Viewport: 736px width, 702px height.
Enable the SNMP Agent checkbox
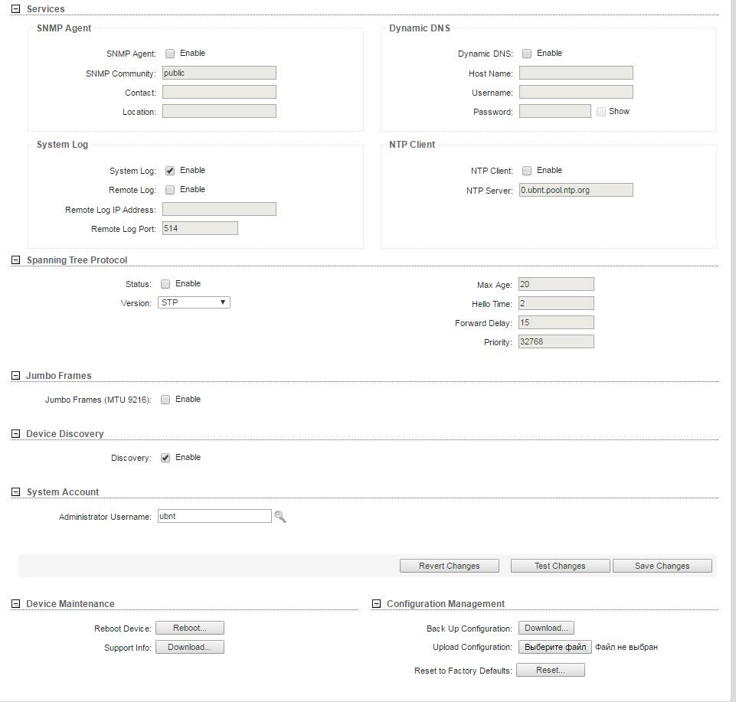(x=170, y=54)
